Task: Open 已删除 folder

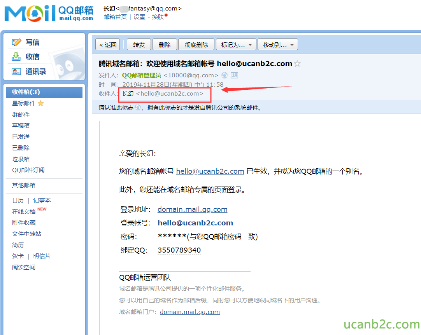Action: coord(21,148)
